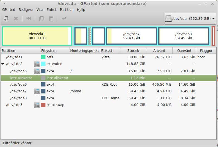Screen dimensions: 218x147
Task: Click the '148.88 GiB' size cell
Action: (x=136, y=64)
